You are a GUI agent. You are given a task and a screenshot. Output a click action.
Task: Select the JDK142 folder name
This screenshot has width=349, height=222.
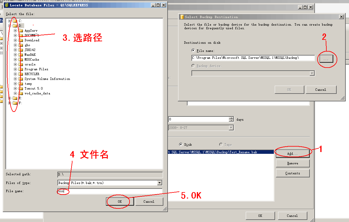pyautogui.click(x=30, y=50)
